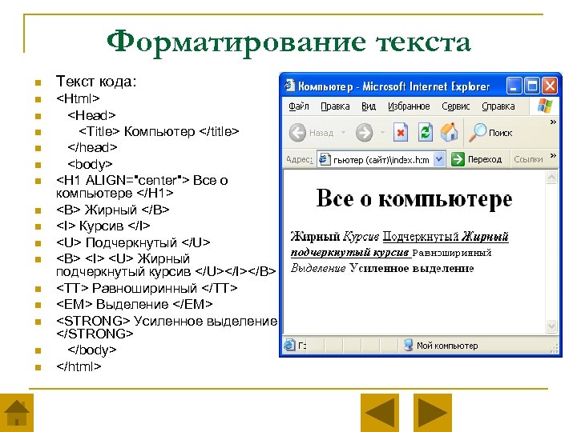Click the Refresh page icon
Viewport: 577px width, 432px height.
click(425, 132)
